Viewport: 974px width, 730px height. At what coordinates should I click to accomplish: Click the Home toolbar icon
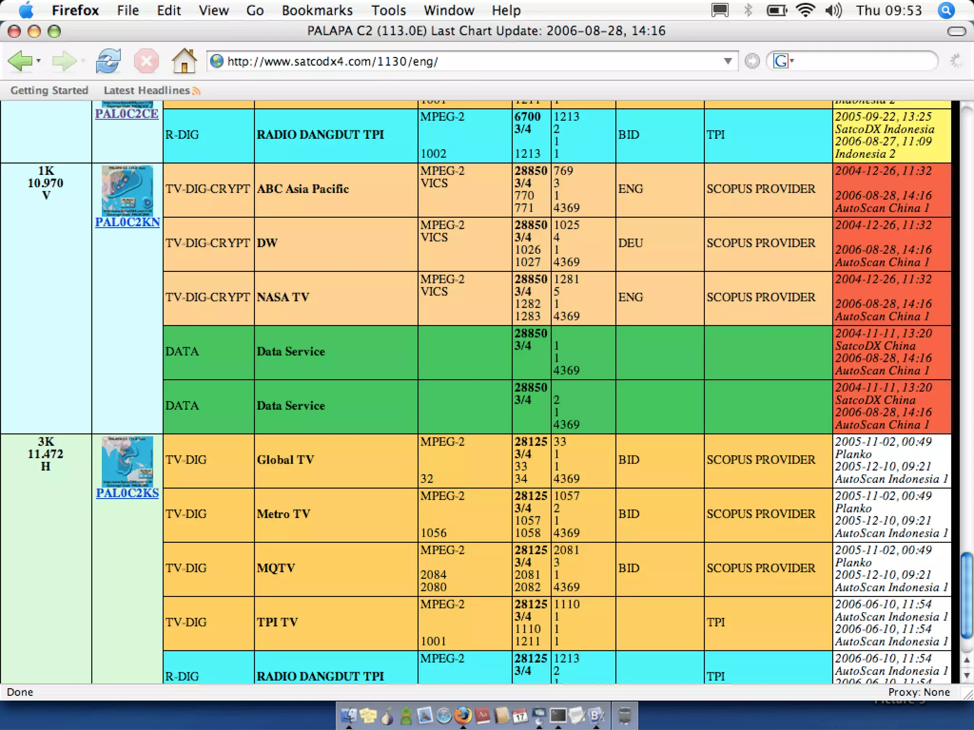coord(184,61)
